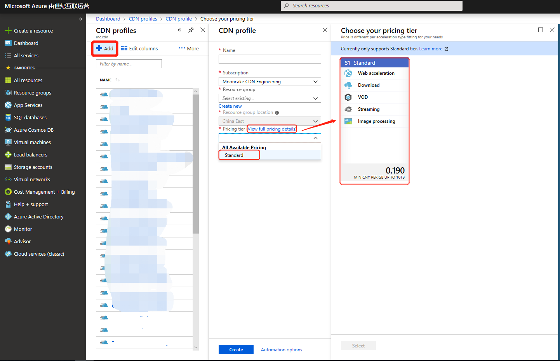Maximize the Choose your pricing tier blade
560x361 pixels.
541,30
